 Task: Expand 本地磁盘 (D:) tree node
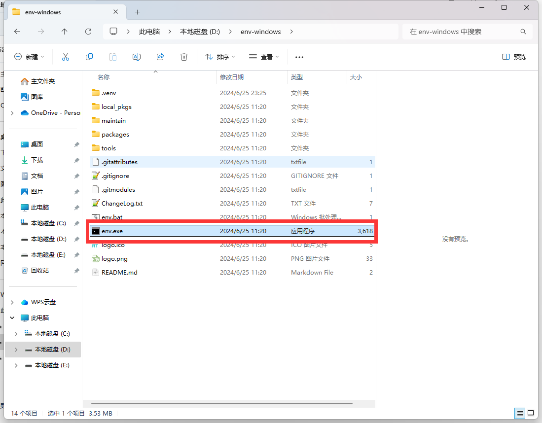(x=16, y=350)
